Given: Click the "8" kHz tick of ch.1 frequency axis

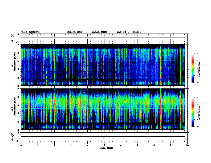Looking at the screenshot, I should click(x=19, y=53).
